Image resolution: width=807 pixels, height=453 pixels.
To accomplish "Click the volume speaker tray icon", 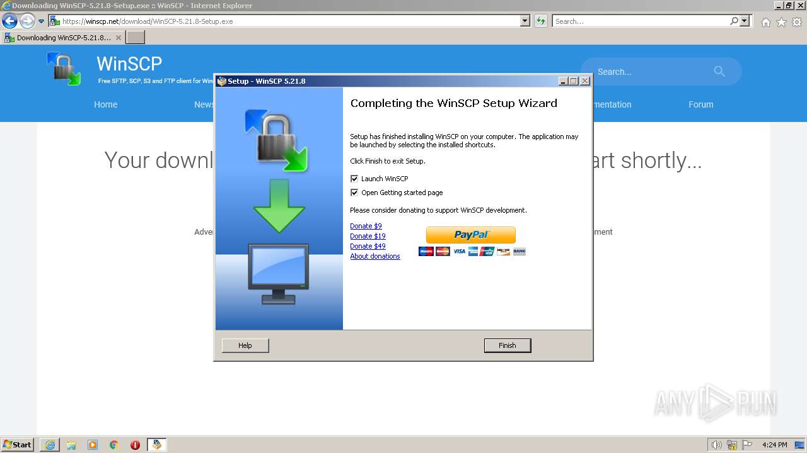I will 716,445.
